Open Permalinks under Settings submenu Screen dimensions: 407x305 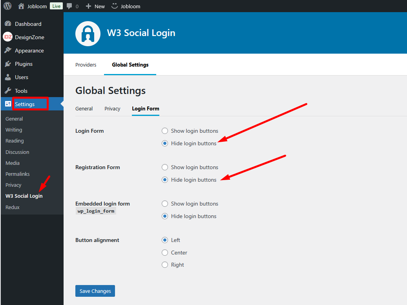coord(17,174)
